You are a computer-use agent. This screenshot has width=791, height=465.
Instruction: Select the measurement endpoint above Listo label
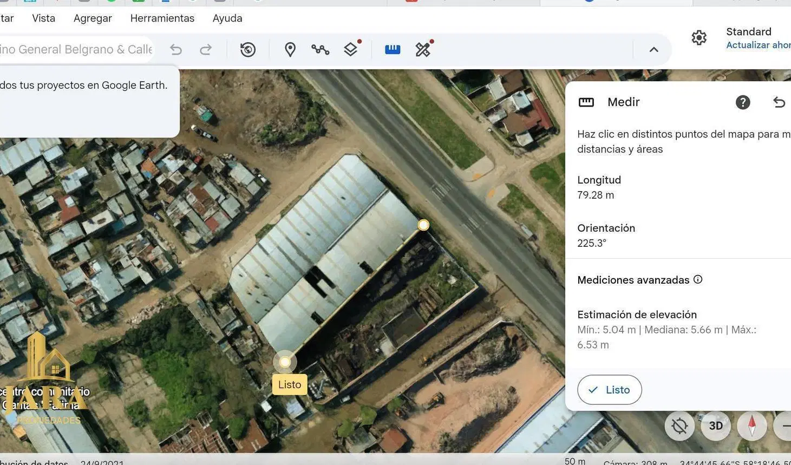(285, 362)
